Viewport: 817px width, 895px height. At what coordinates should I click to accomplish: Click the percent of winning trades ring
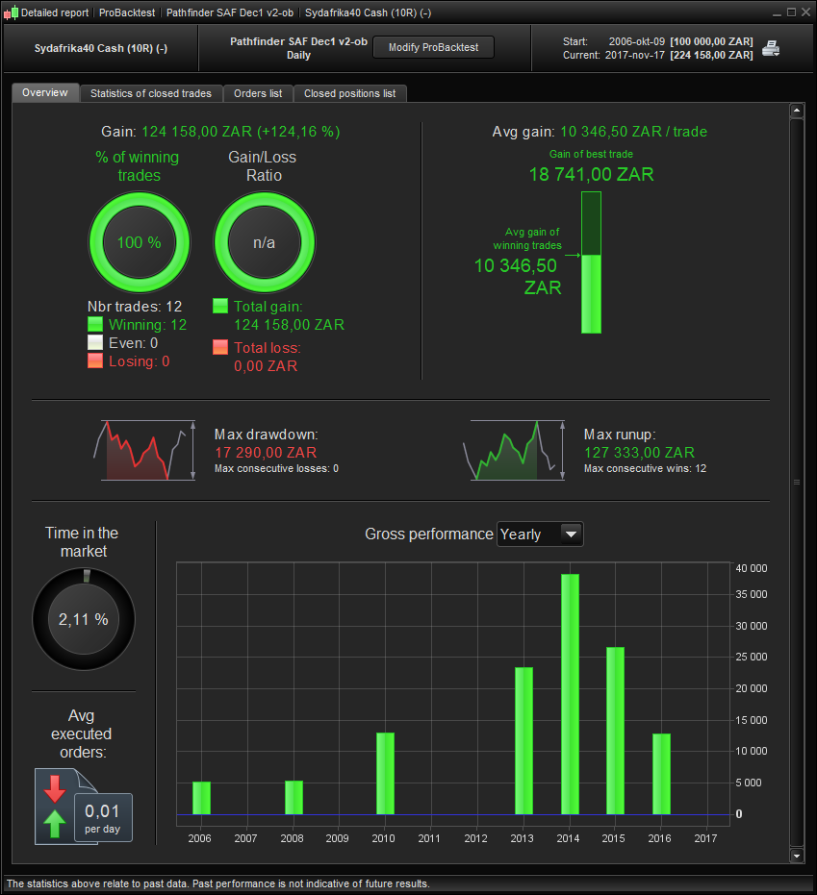click(x=140, y=242)
